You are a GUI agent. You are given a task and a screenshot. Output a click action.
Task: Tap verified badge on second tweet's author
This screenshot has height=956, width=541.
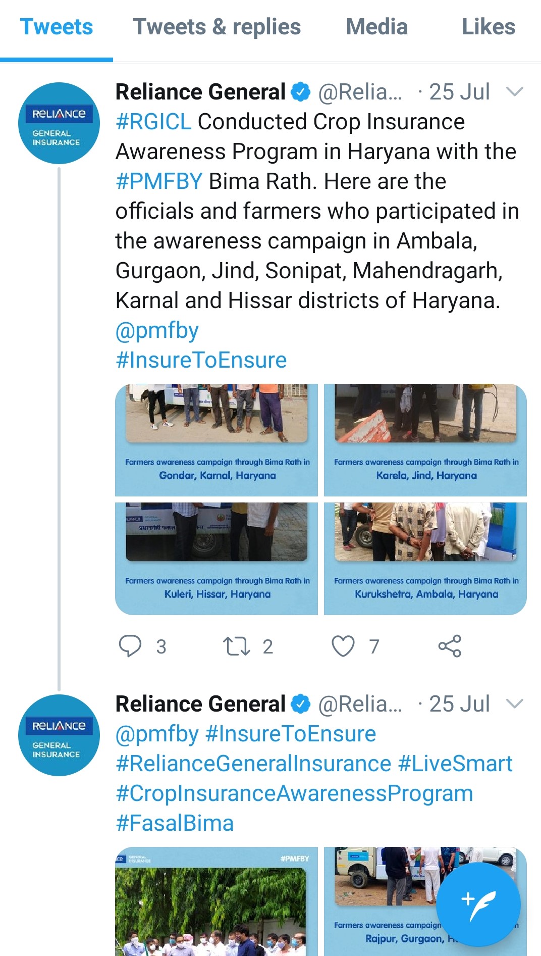301,704
